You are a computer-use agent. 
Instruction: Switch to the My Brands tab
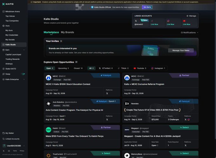coord(67,32)
